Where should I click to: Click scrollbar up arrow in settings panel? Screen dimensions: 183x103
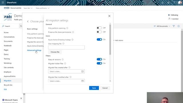[x=110, y=23]
